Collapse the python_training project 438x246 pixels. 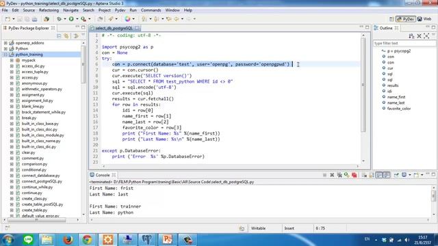click(5, 55)
